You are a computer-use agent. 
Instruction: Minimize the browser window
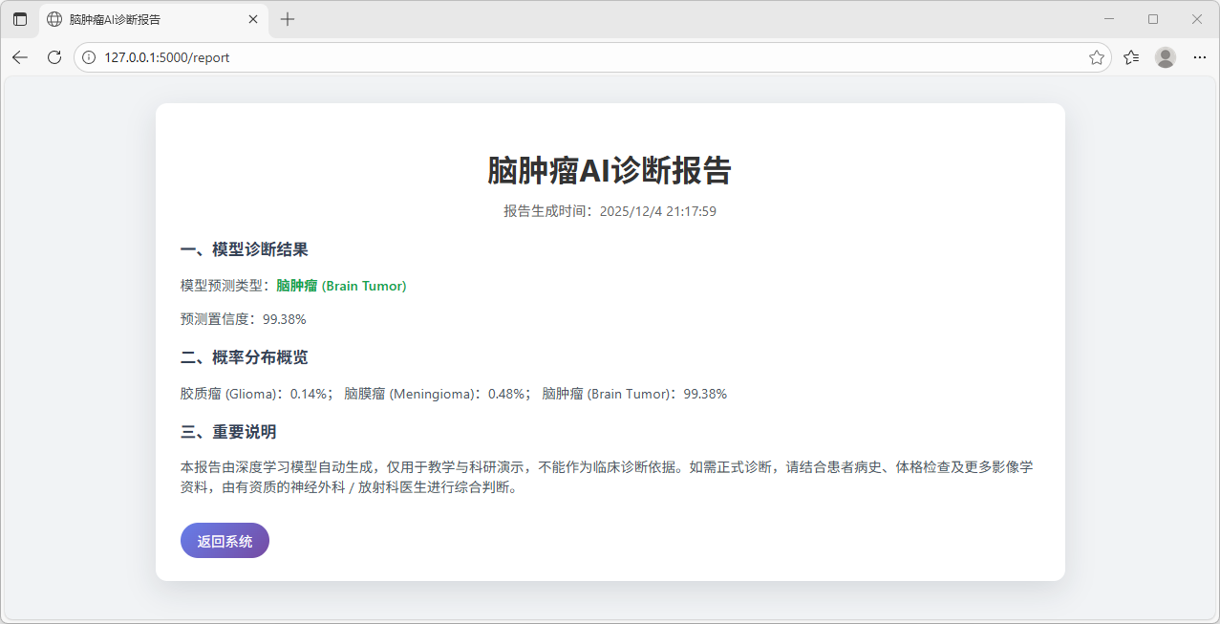point(1109,19)
